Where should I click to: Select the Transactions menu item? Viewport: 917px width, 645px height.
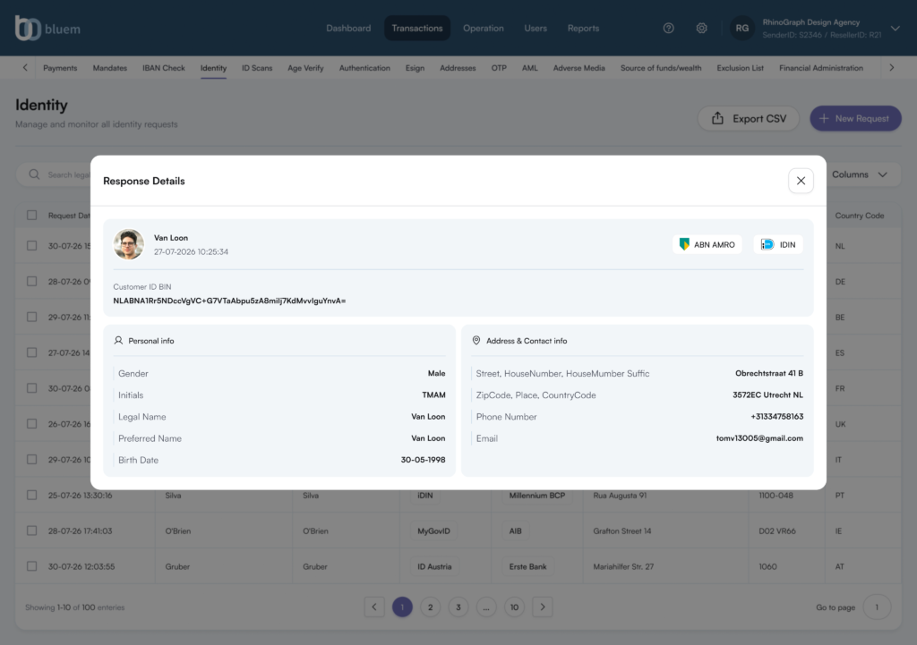tap(417, 28)
